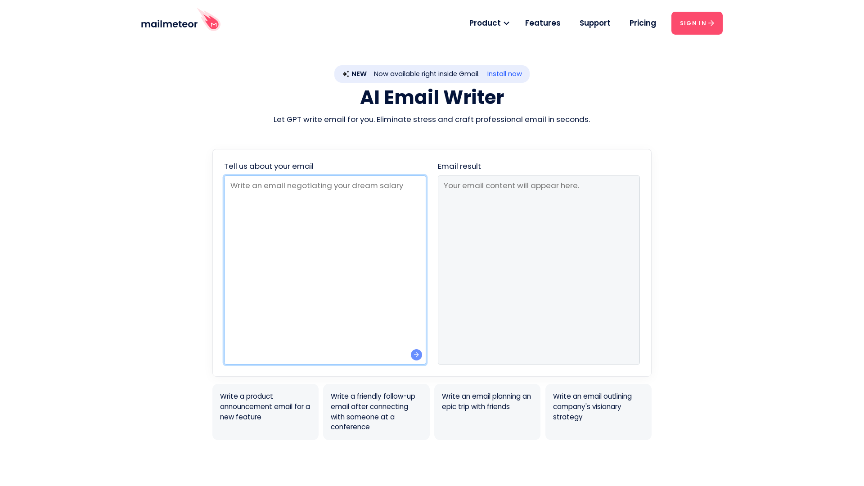
Task: Click Install now link
Action: tap(504, 74)
